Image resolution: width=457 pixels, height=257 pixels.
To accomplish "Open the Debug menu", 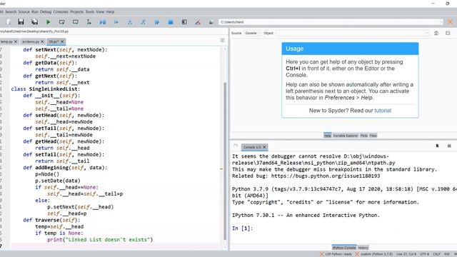I will pos(46,12).
